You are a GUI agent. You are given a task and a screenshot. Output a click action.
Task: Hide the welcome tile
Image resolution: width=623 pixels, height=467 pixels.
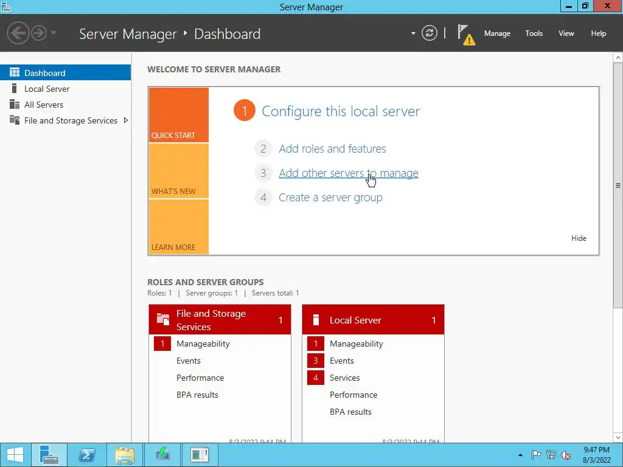pos(579,238)
